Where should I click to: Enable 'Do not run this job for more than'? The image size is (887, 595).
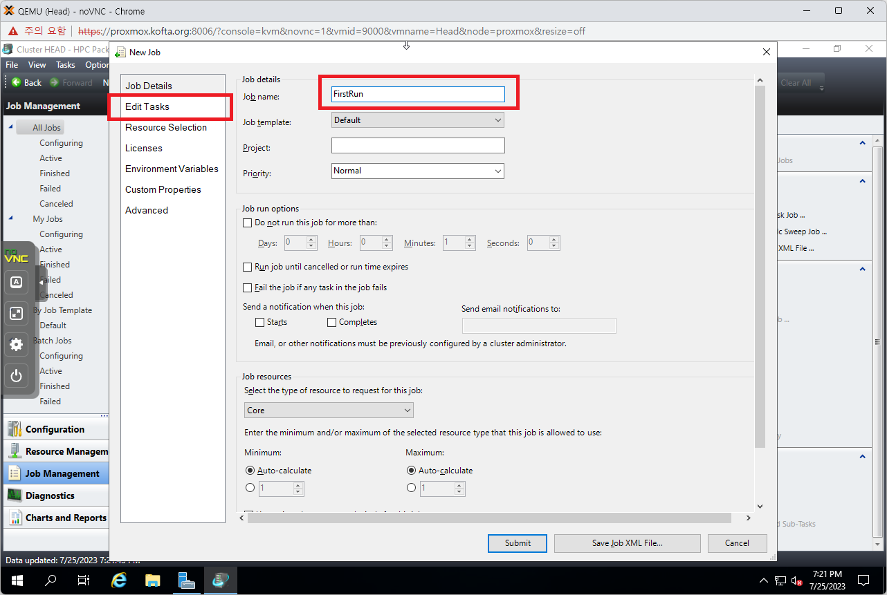[248, 223]
